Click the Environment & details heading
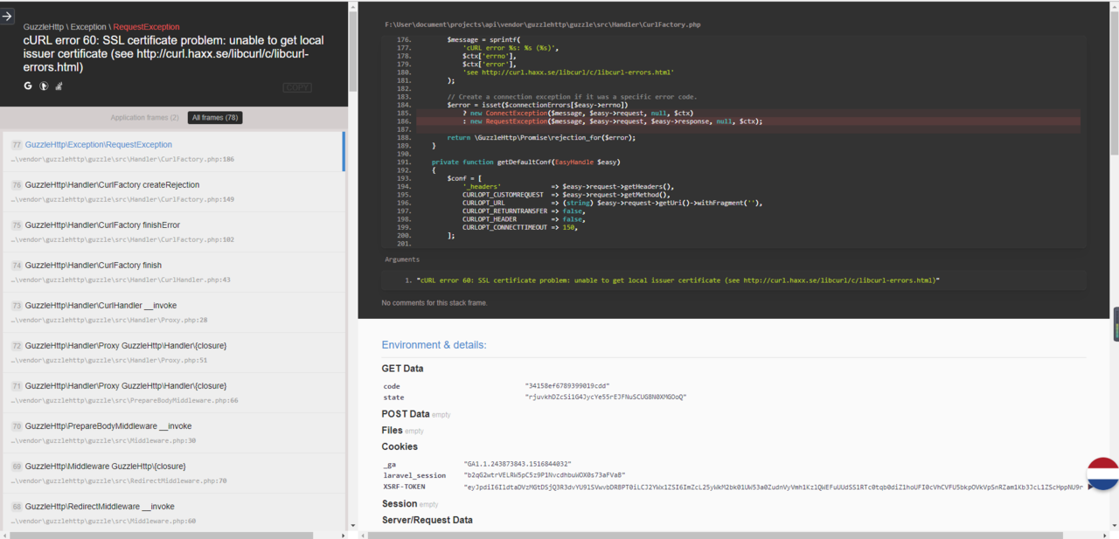The height and width of the screenshot is (539, 1119). tap(434, 345)
